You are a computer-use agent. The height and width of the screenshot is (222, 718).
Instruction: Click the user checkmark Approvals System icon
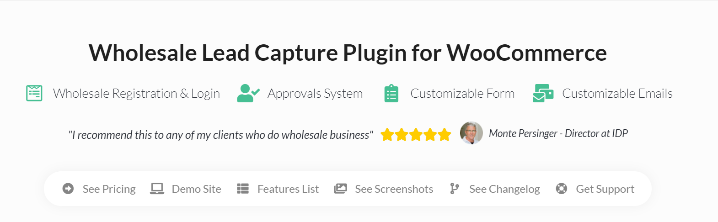248,93
